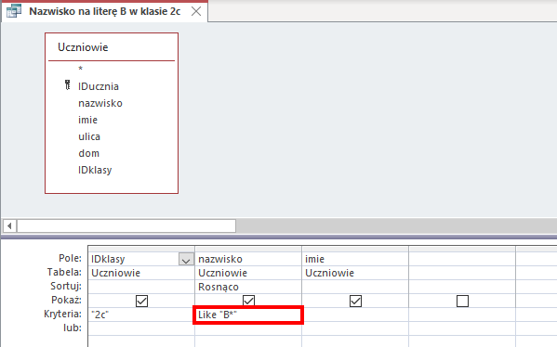Click the empty Pole cell in the fourth column
This screenshot has height=347, width=557.
pos(462,259)
